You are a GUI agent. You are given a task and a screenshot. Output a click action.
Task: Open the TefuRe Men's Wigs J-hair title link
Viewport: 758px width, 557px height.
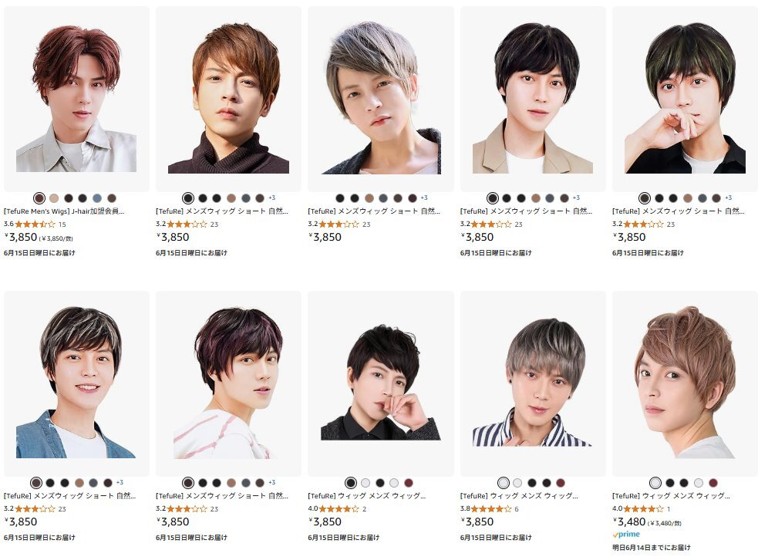click(64, 211)
